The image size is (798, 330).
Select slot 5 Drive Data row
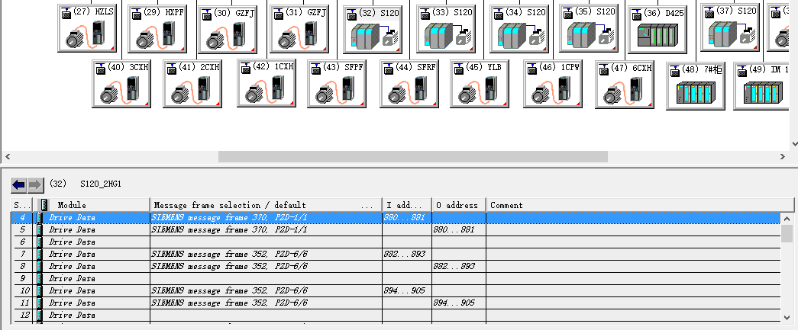[x=396, y=230]
